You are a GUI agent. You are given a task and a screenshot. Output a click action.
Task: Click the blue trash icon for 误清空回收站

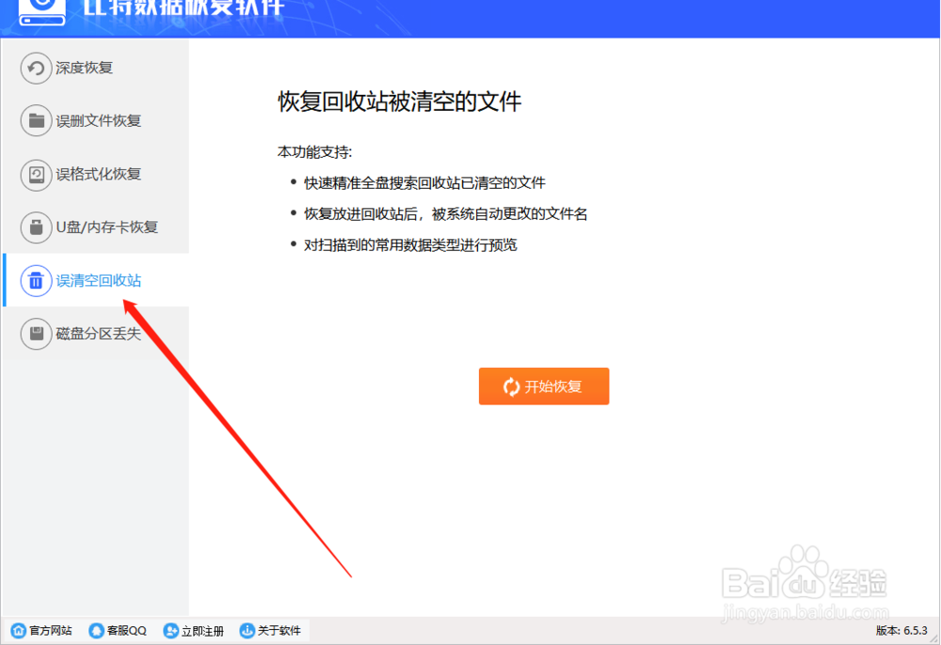pos(36,280)
